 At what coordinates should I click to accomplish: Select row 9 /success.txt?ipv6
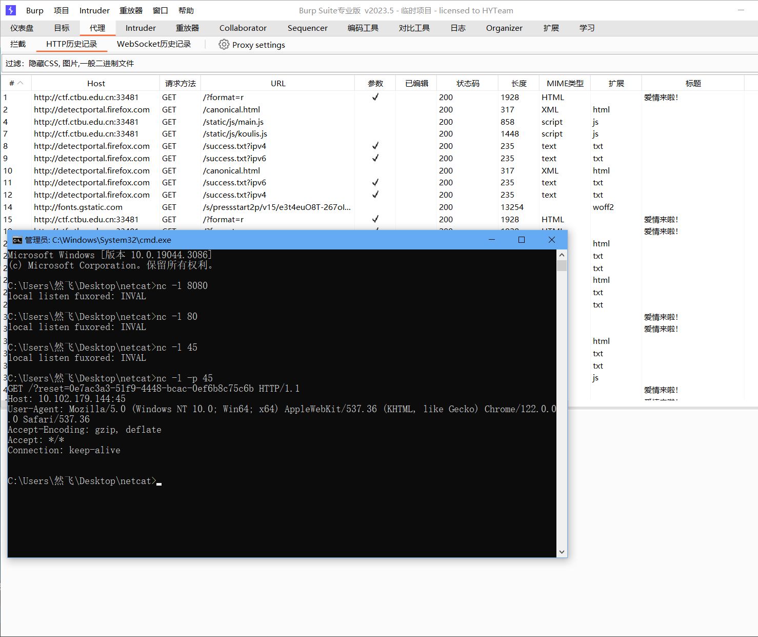[379, 159]
